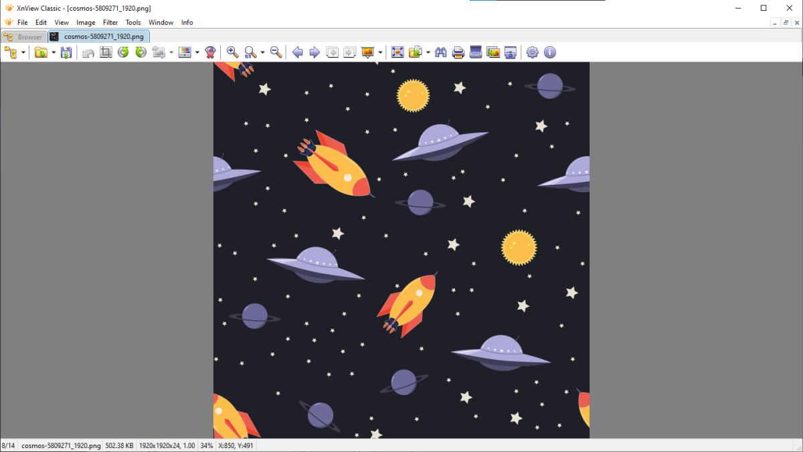Expand the Open folder dropdown arrow
The height and width of the screenshot is (452, 803).
(53, 52)
